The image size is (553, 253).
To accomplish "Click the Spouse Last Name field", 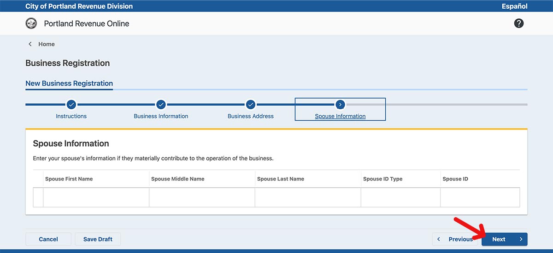I will 308,197.
